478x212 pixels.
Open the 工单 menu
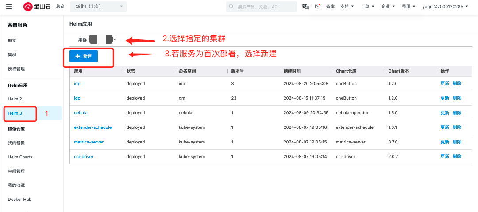(367, 7)
